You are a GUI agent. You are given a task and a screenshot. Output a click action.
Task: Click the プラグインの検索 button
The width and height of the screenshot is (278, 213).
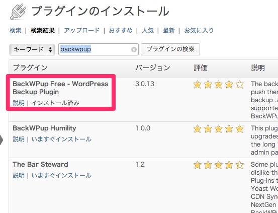coord(170,49)
